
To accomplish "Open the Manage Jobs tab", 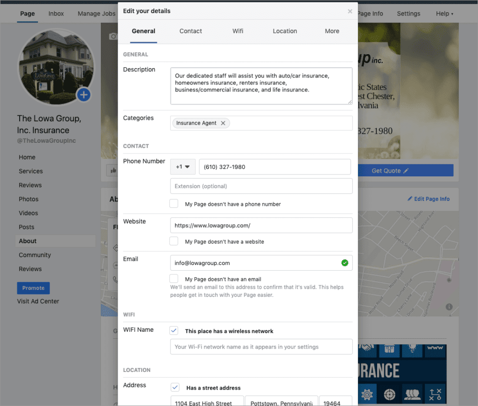I will point(97,14).
